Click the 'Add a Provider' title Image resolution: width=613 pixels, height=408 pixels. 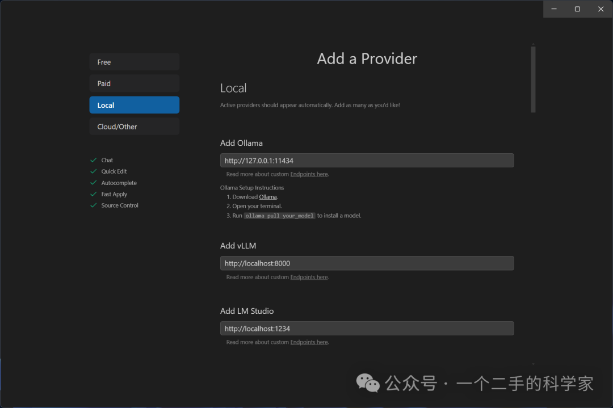[367, 58]
